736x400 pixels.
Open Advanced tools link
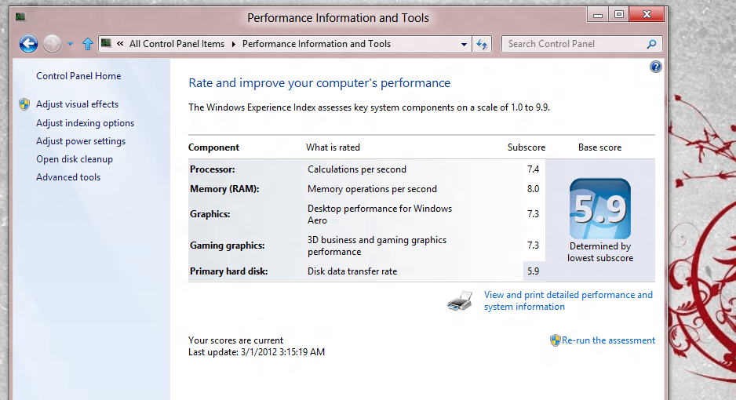[68, 177]
